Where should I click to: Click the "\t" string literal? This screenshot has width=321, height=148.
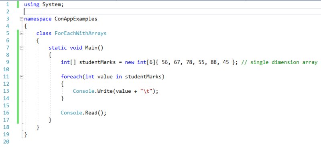coord(146,91)
